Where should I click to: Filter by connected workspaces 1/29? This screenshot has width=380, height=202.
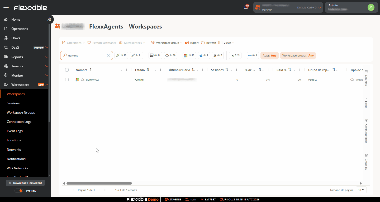click(121, 55)
